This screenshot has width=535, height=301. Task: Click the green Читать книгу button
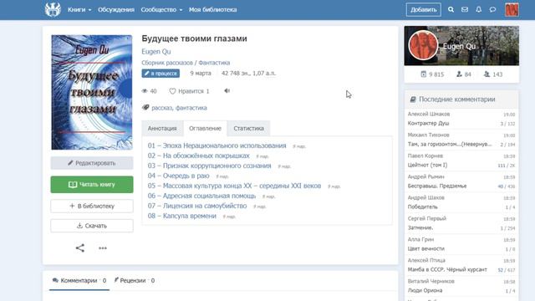coord(92,185)
